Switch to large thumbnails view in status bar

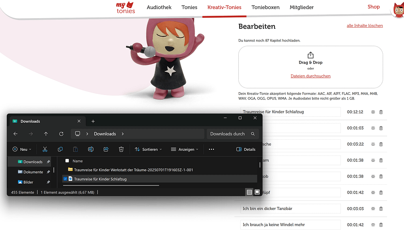(x=257, y=192)
